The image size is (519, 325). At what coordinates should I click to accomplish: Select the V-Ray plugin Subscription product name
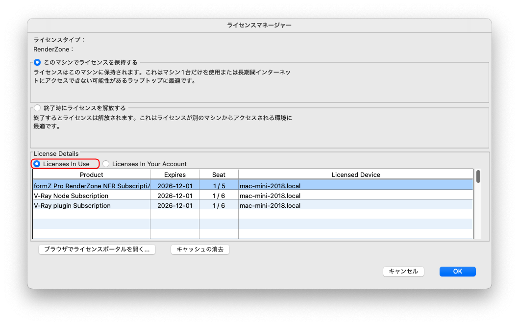pos(72,205)
